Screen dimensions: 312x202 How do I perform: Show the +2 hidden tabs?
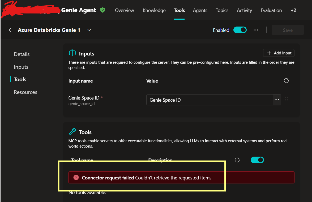point(293,10)
